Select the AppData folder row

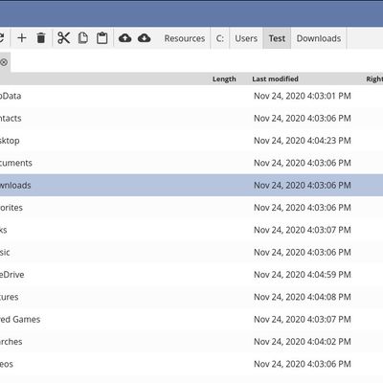click(191, 96)
